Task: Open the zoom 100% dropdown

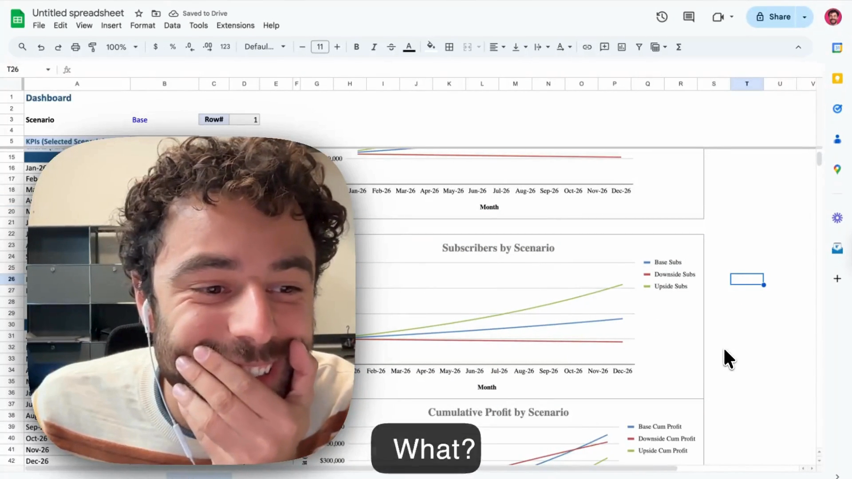Action: tap(122, 47)
